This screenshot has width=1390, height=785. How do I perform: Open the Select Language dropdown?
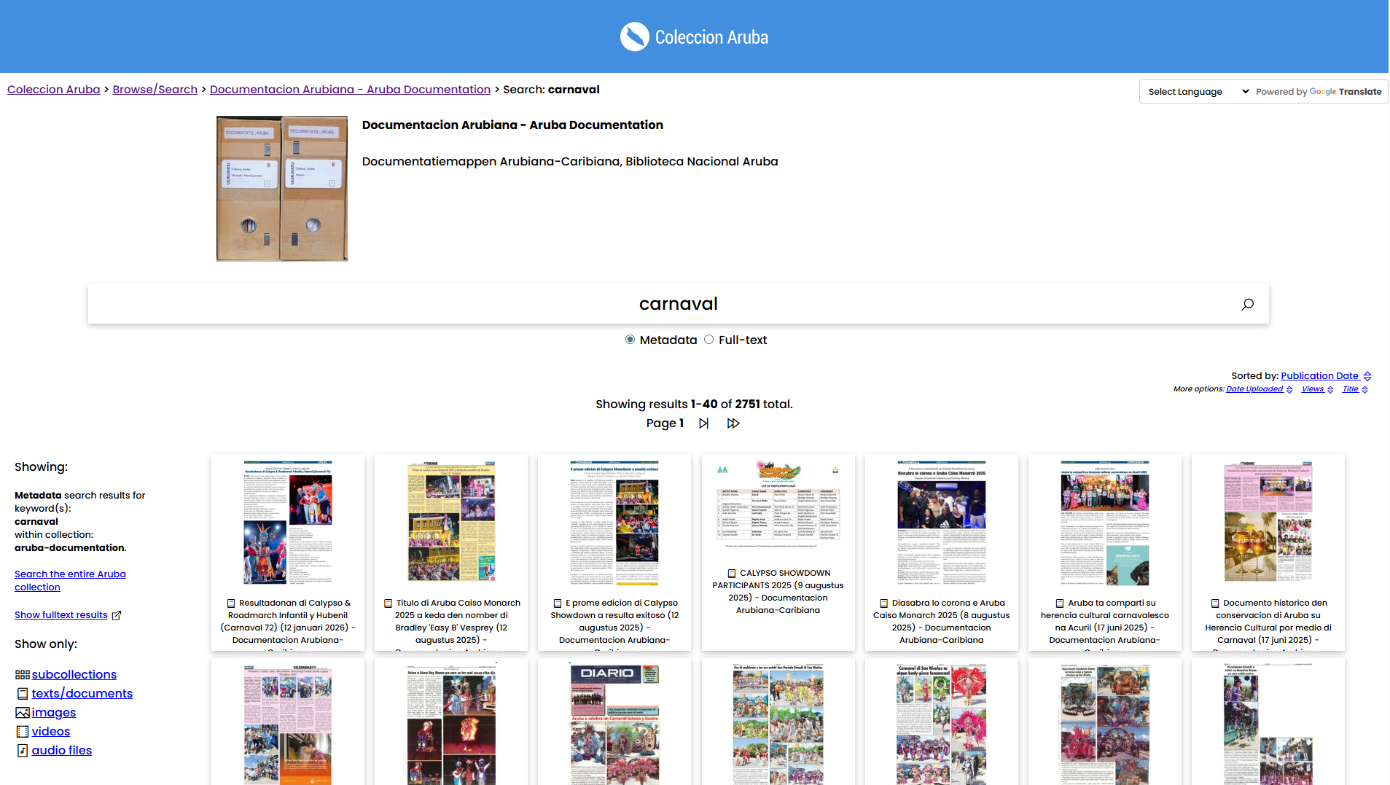(1197, 92)
